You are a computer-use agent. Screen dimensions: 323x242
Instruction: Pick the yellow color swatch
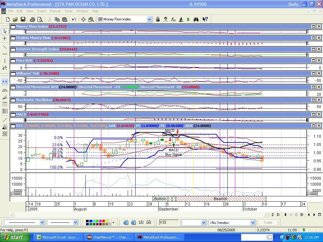click(x=107, y=221)
